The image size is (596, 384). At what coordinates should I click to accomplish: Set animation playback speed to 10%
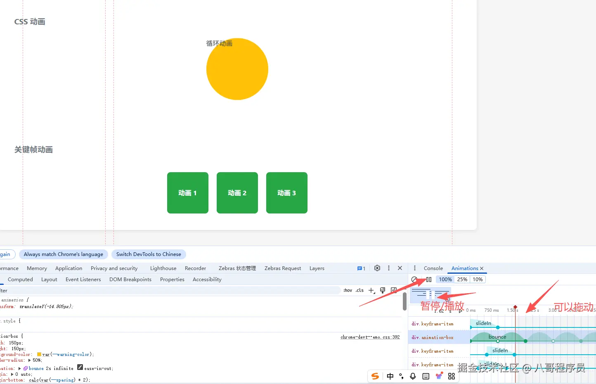click(x=478, y=279)
